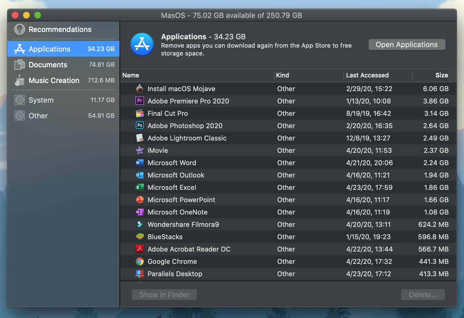Click the Adobe Lightroom Classic icon
This screenshot has width=464, height=318.
click(x=139, y=138)
